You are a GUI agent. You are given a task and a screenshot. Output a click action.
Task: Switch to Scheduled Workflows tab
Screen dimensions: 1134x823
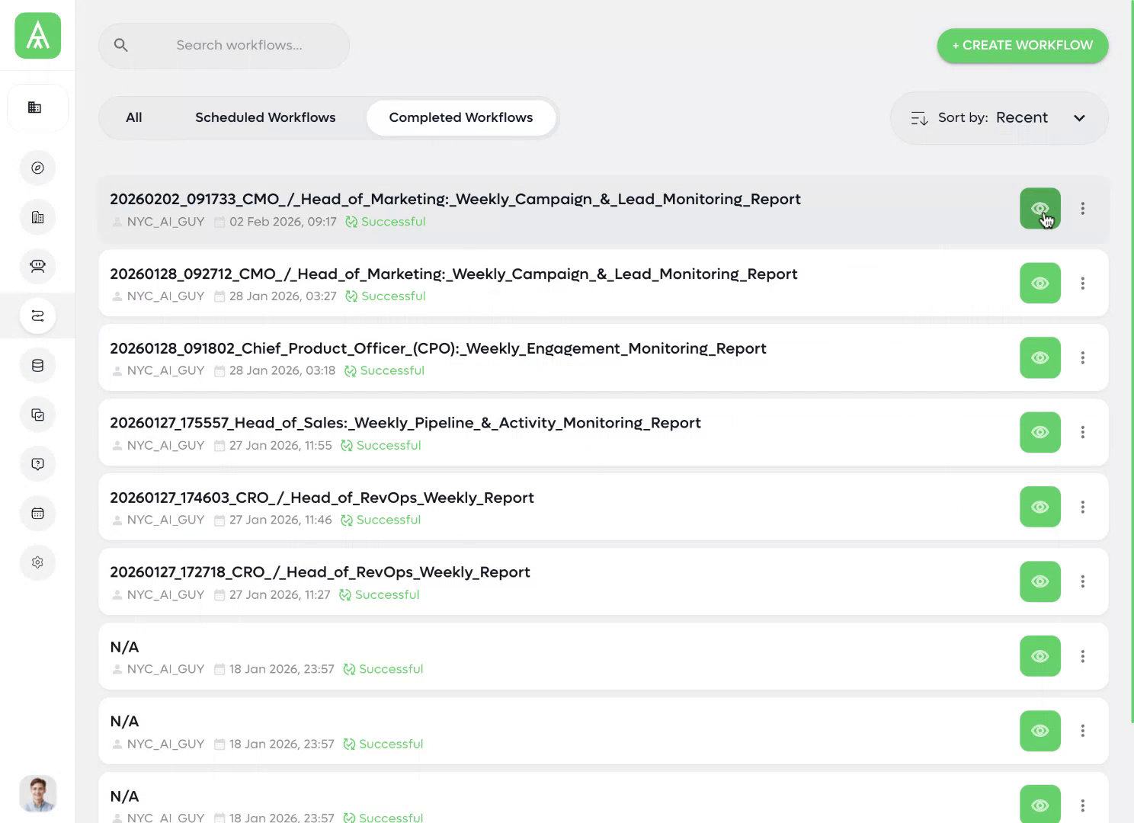(x=265, y=117)
